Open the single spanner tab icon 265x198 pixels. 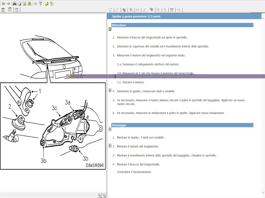tap(144, 10)
